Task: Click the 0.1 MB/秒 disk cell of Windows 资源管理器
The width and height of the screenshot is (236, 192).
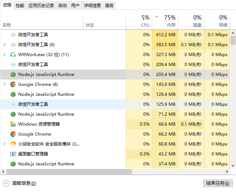Action: coord(191,124)
